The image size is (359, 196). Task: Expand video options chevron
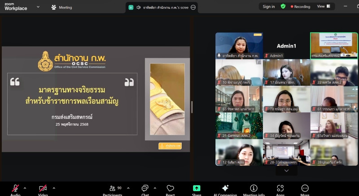(x=54, y=188)
